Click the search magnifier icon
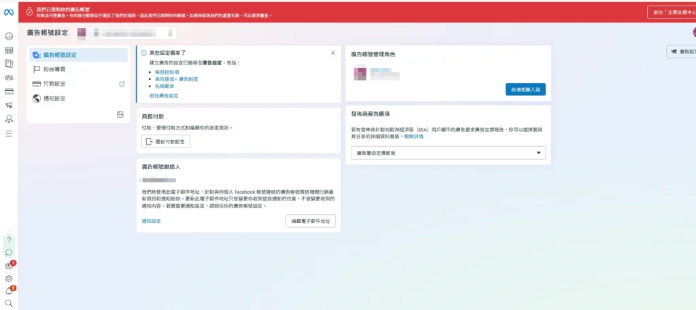 tap(9, 304)
